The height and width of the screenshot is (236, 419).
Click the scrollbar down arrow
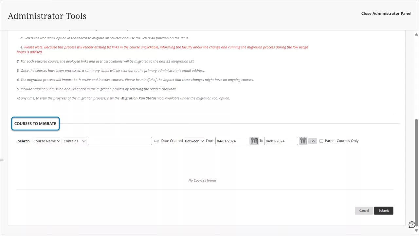click(x=416, y=230)
